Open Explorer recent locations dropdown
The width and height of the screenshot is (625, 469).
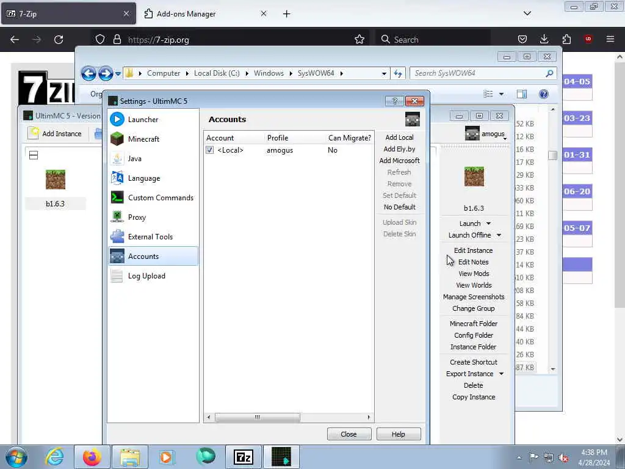point(118,74)
